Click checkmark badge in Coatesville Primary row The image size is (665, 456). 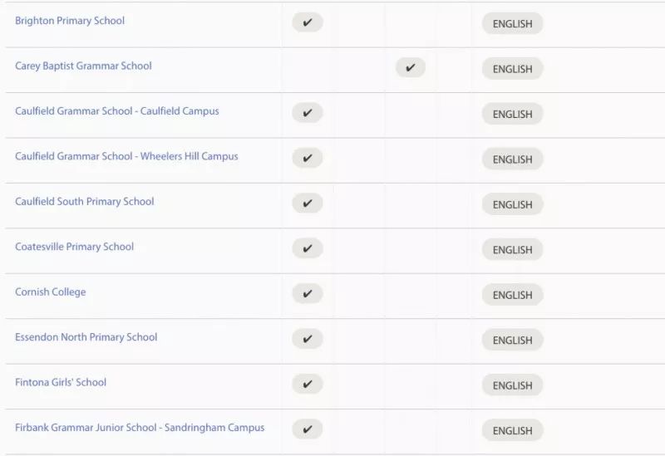308,248
